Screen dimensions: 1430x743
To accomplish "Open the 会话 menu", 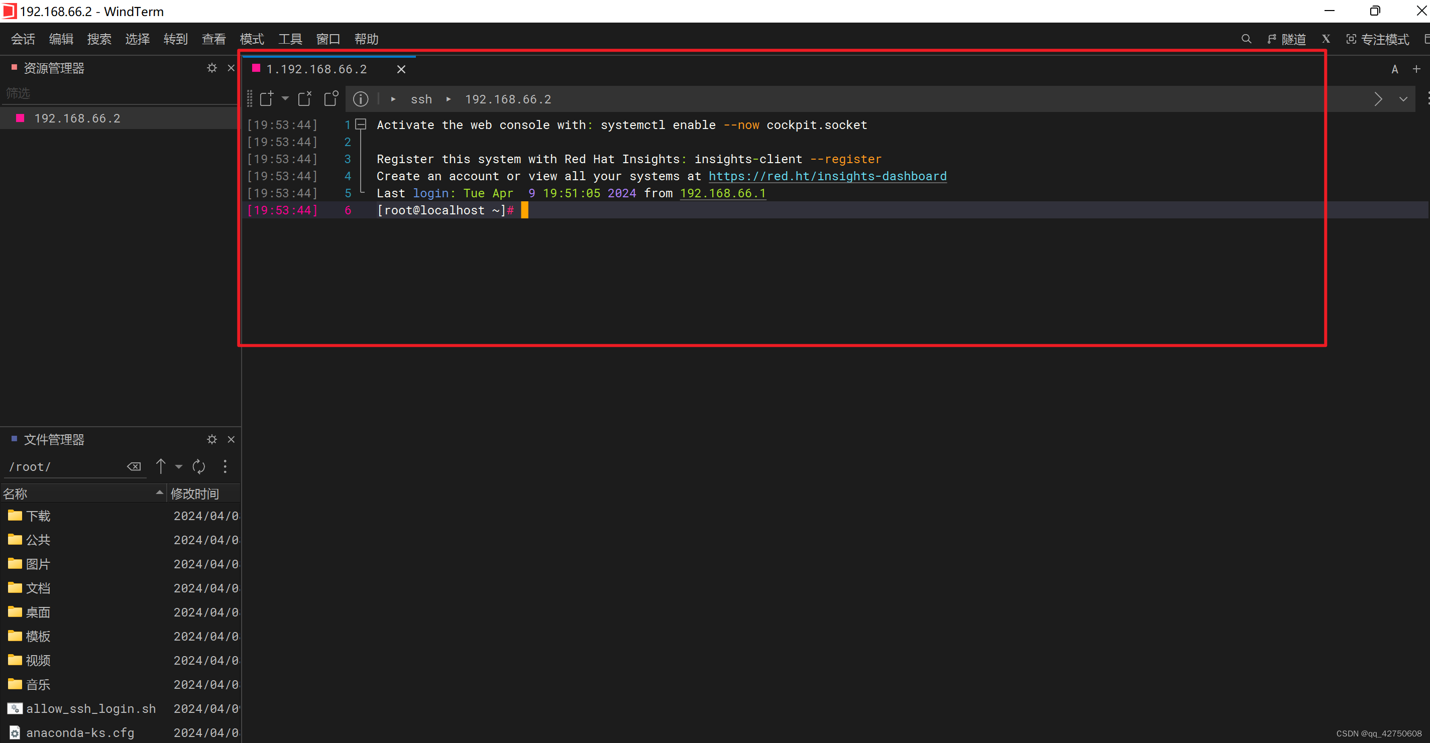I will click(23, 39).
